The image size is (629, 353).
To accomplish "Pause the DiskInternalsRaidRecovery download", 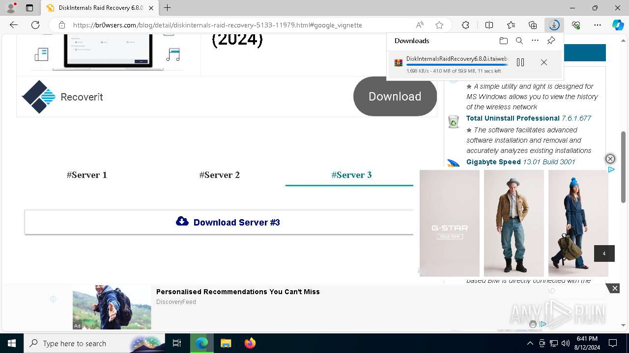I will tap(520, 62).
